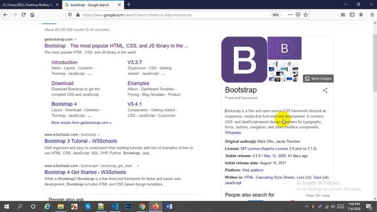This screenshot has width=377, height=212.
Task: Open the Web platform link
Action: click(x=253, y=170)
